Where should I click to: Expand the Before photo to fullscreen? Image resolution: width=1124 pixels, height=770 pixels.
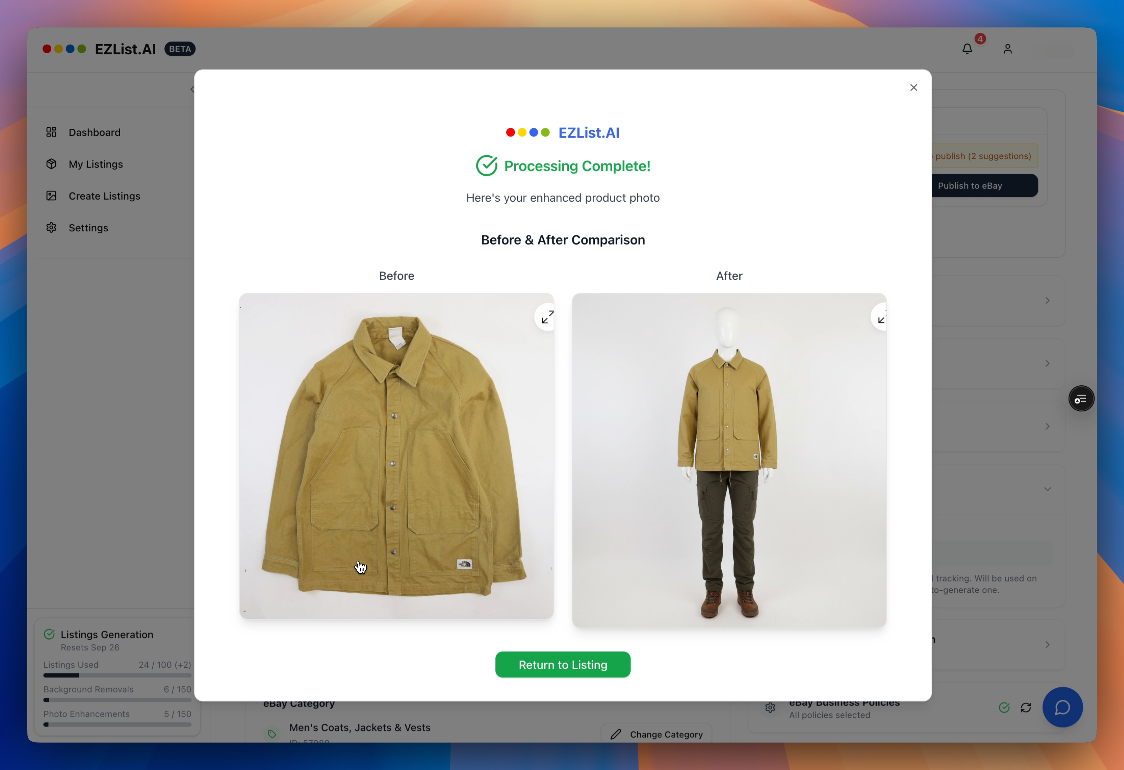tap(547, 317)
